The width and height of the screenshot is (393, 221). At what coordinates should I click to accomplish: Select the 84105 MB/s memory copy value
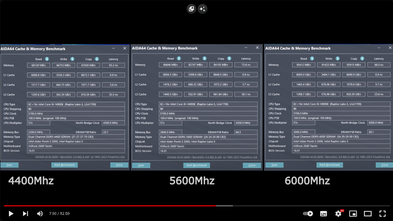pyautogui.click(x=221, y=65)
